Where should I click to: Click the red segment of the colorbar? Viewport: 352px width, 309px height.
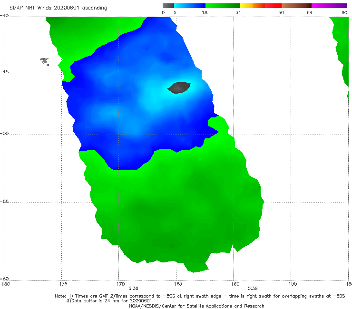[273, 6]
